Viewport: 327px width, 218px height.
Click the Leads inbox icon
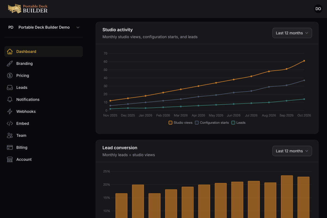[x=10, y=87]
